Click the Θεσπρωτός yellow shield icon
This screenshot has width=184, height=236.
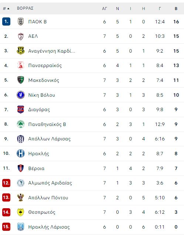click(x=21, y=212)
